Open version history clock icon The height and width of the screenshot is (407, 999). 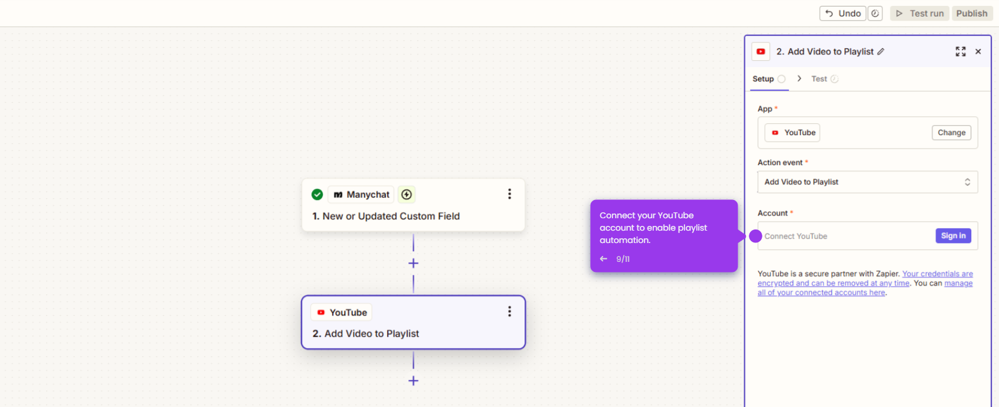875,14
